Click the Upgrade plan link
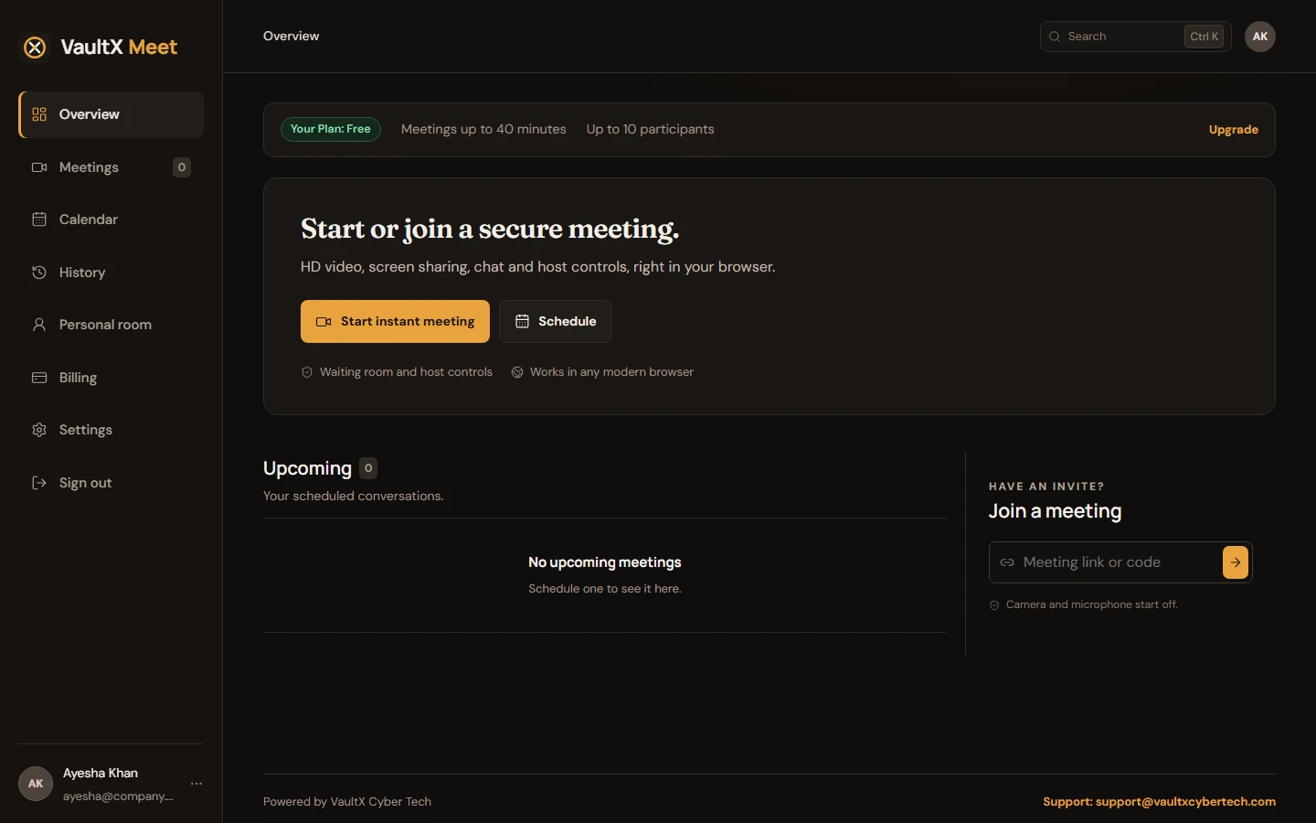Image resolution: width=1316 pixels, height=823 pixels. coord(1234,130)
